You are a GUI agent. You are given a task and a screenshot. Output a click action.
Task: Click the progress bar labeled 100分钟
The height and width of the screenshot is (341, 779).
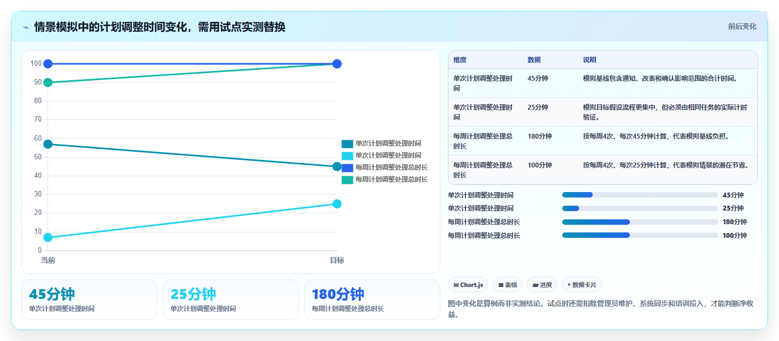click(640, 235)
